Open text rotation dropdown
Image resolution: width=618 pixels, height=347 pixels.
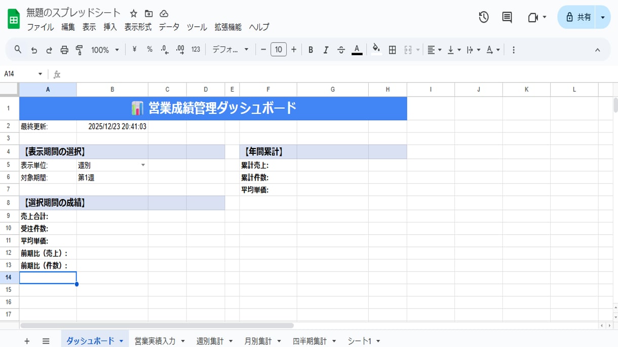click(x=493, y=50)
